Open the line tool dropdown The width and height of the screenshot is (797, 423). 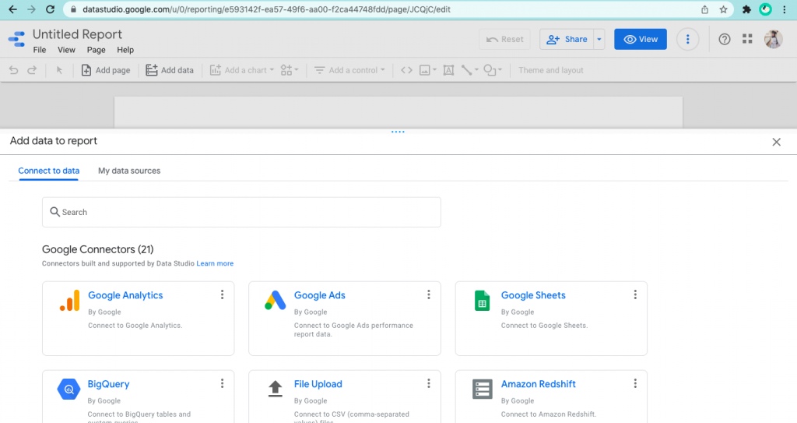(x=469, y=70)
